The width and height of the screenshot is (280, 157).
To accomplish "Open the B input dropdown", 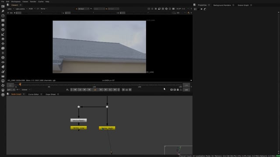I will click(x=114, y=9).
